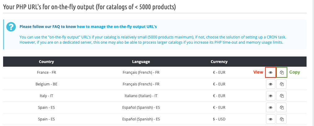
Task: View the Italy feed URL
Action: tap(271, 96)
